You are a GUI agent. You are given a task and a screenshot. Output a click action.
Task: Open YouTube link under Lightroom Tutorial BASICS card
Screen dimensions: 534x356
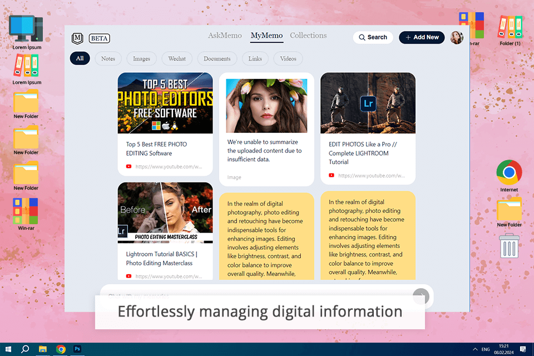coord(169,276)
